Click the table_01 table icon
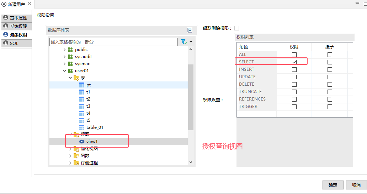Viewport: 367px width, 194px height. tap(82, 127)
